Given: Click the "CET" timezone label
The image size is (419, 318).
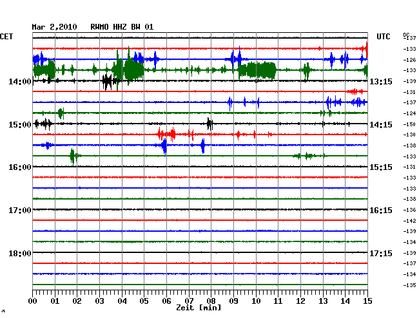Looking at the screenshot, I should click(6, 37).
